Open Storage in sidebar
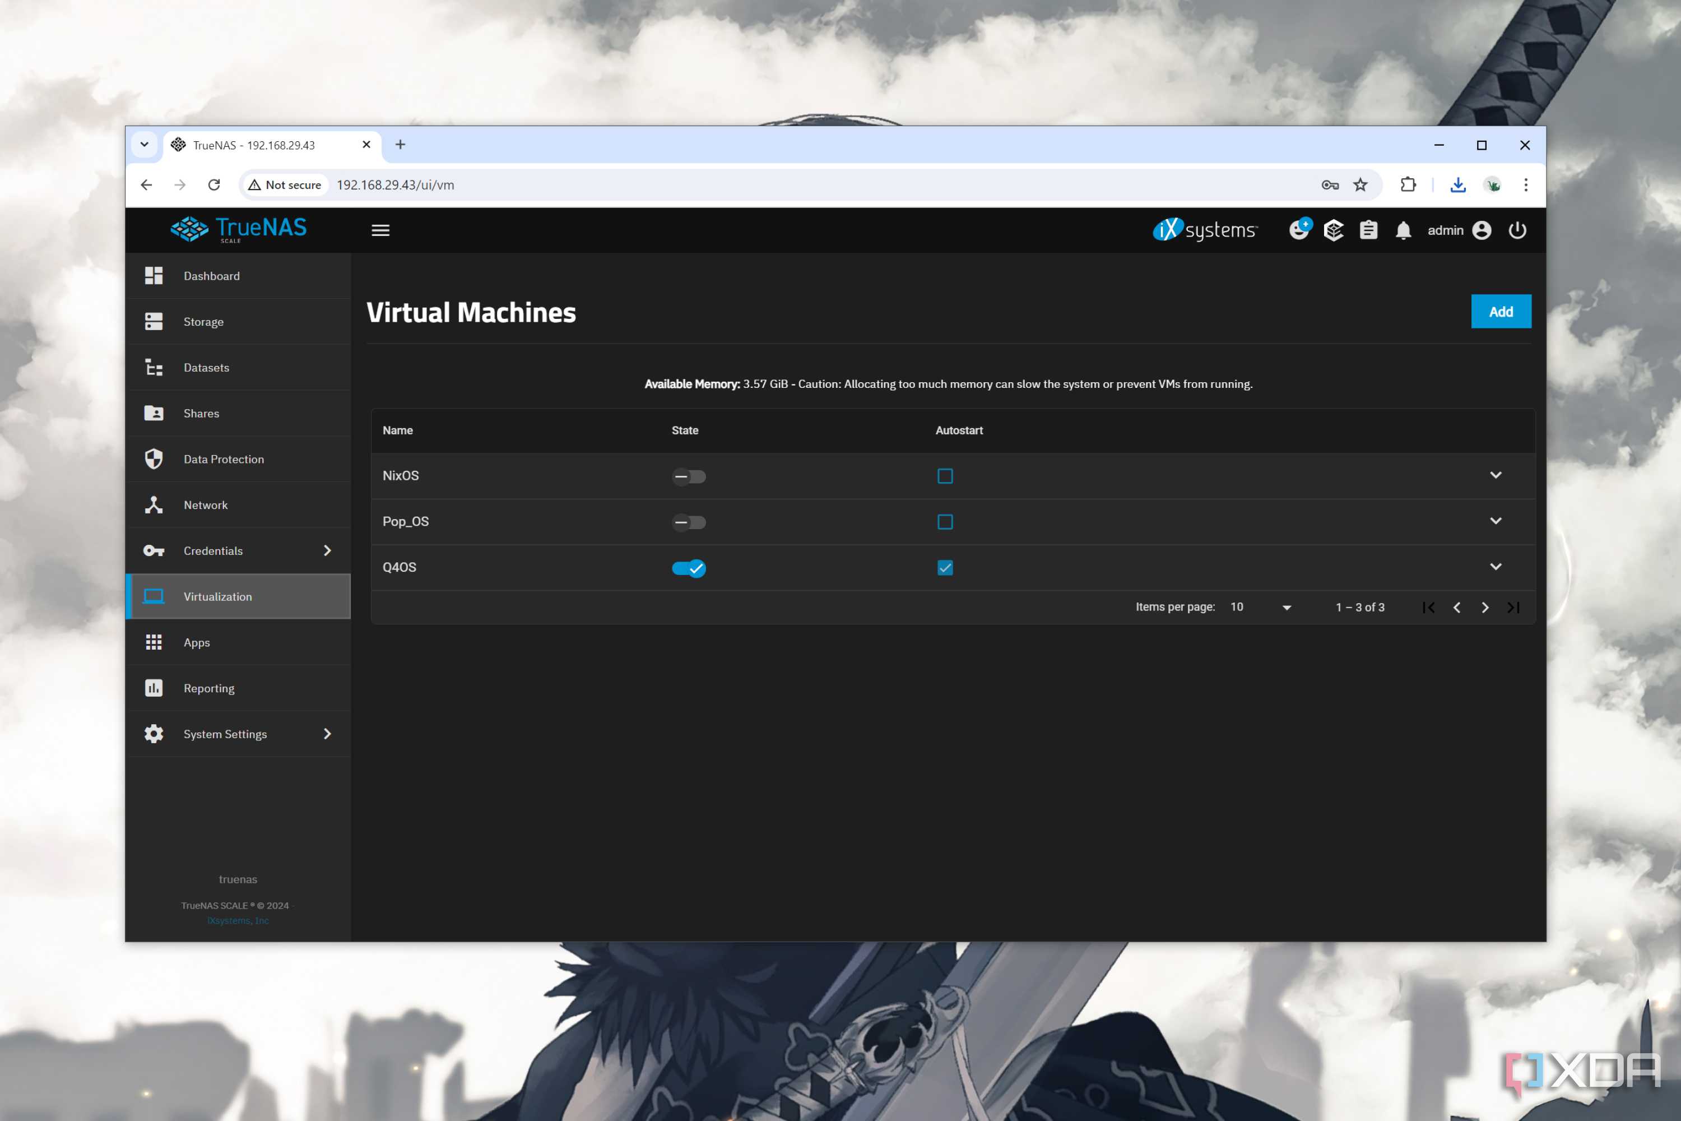Viewport: 1681px width, 1121px height. tap(238, 322)
